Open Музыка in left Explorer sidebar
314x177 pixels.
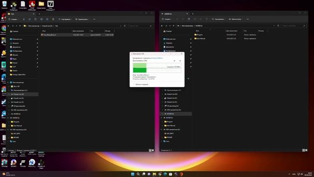[14, 55]
